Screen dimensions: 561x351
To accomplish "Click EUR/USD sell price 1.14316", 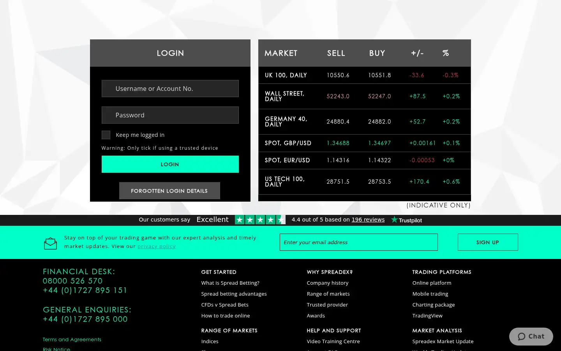I will (x=338, y=160).
